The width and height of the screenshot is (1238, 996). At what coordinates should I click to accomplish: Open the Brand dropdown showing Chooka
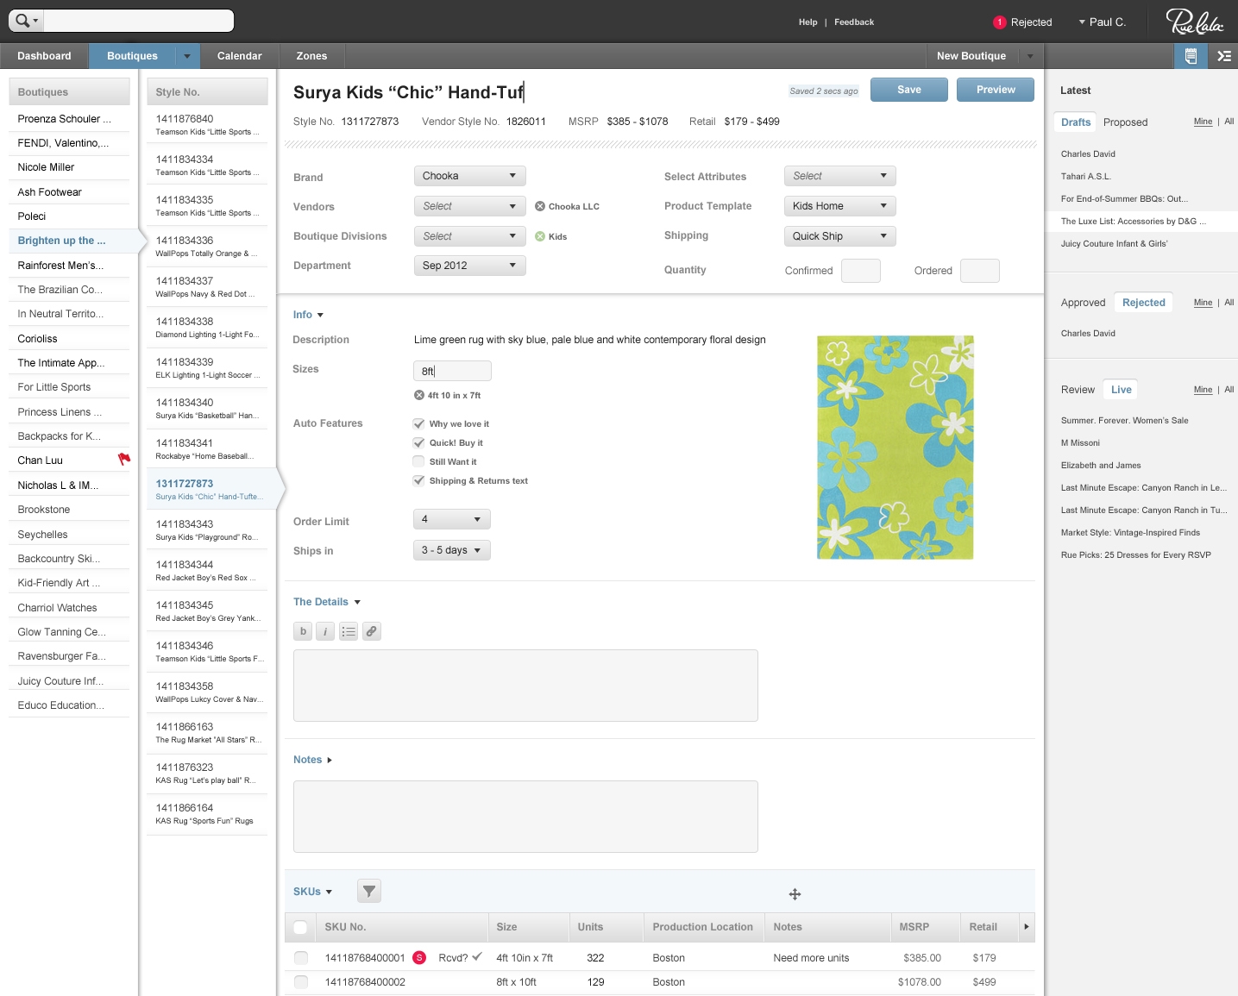(469, 176)
